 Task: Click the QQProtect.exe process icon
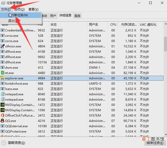[x=3, y=132]
